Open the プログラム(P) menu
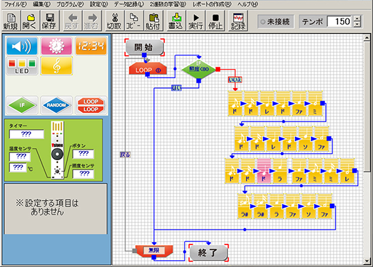373x267 pixels. (70, 4)
